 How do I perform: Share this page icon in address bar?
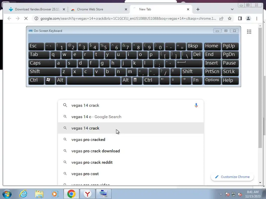[x=221, y=18]
